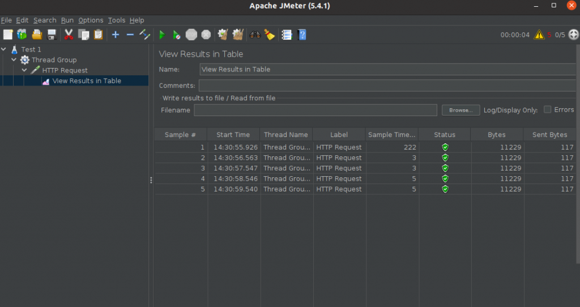Open Search with binoculars icon
Screen dimensions: 580x307
[255, 35]
